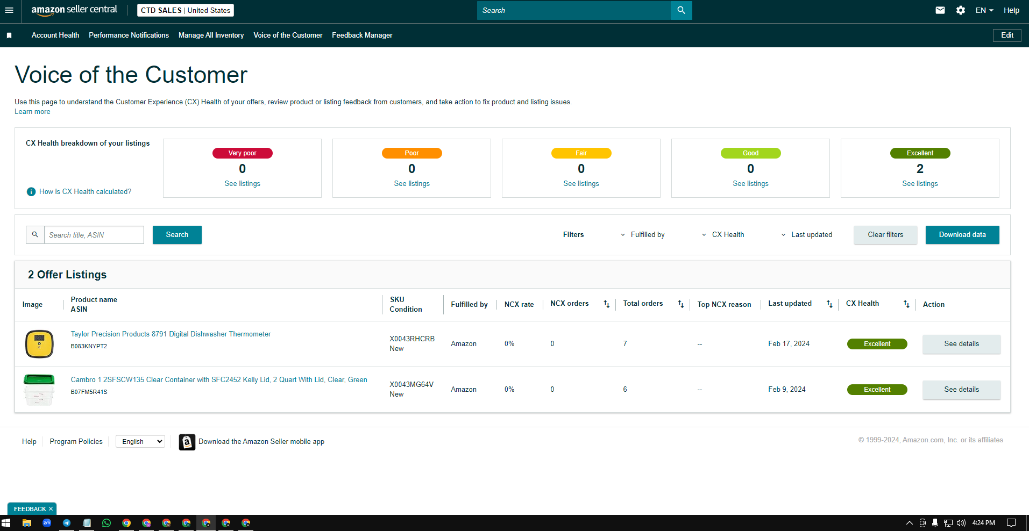Viewport: 1029px width, 531px height.
Task: Open Performance Notifications
Action: pyautogui.click(x=129, y=35)
